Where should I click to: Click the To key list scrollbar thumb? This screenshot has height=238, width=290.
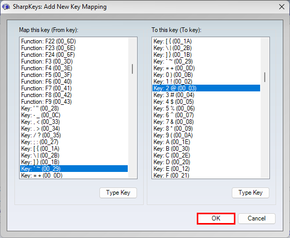265,77
